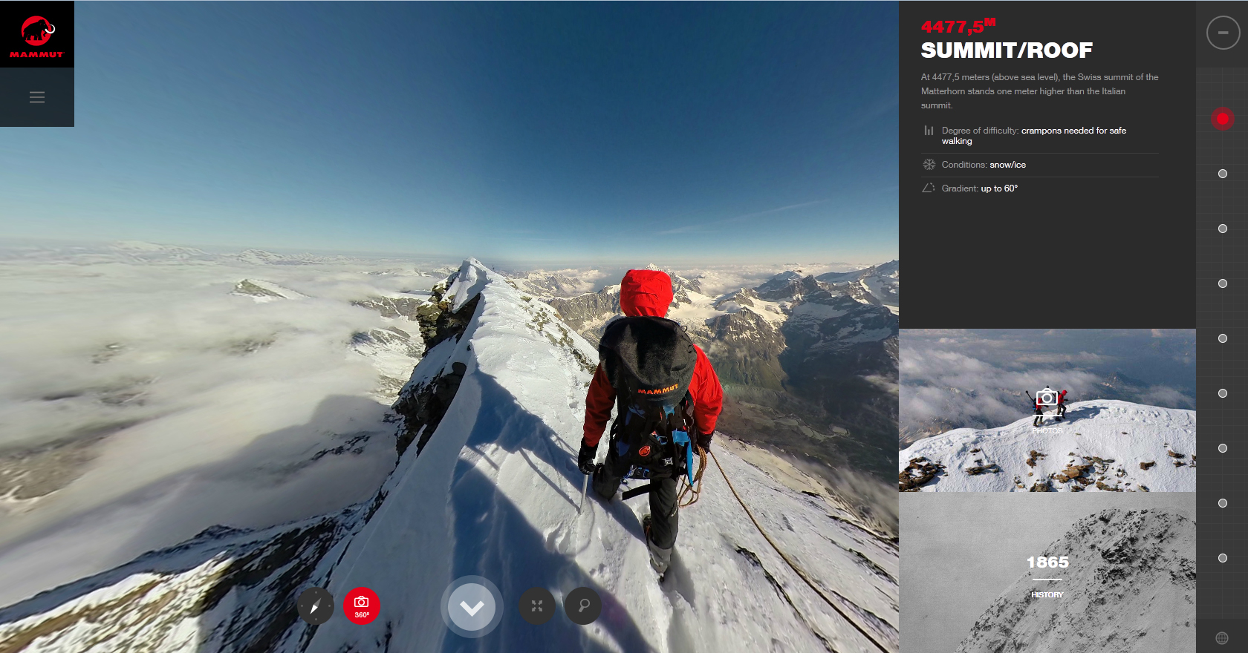Go to the fifth route waypoint dot

[x=1223, y=338]
